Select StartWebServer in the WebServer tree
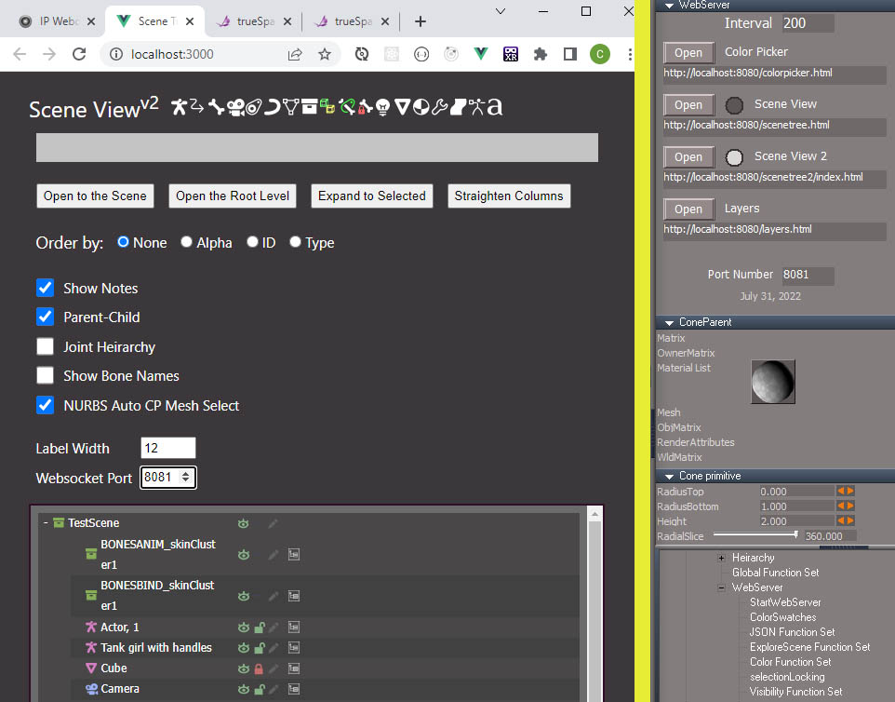 coord(785,602)
